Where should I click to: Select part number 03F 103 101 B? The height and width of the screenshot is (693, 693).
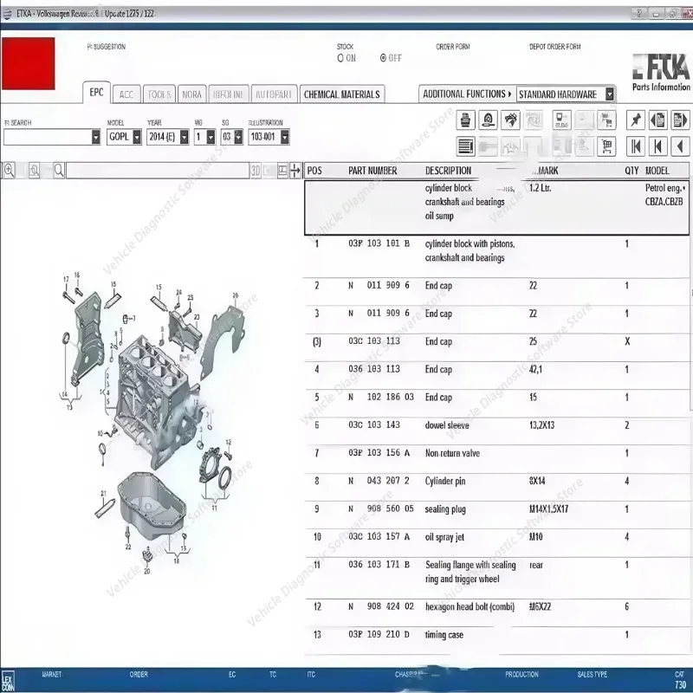(x=379, y=243)
